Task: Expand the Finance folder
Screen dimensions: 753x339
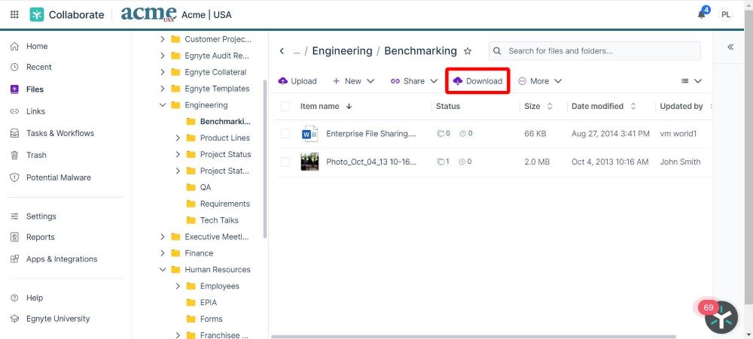Action: (163, 253)
